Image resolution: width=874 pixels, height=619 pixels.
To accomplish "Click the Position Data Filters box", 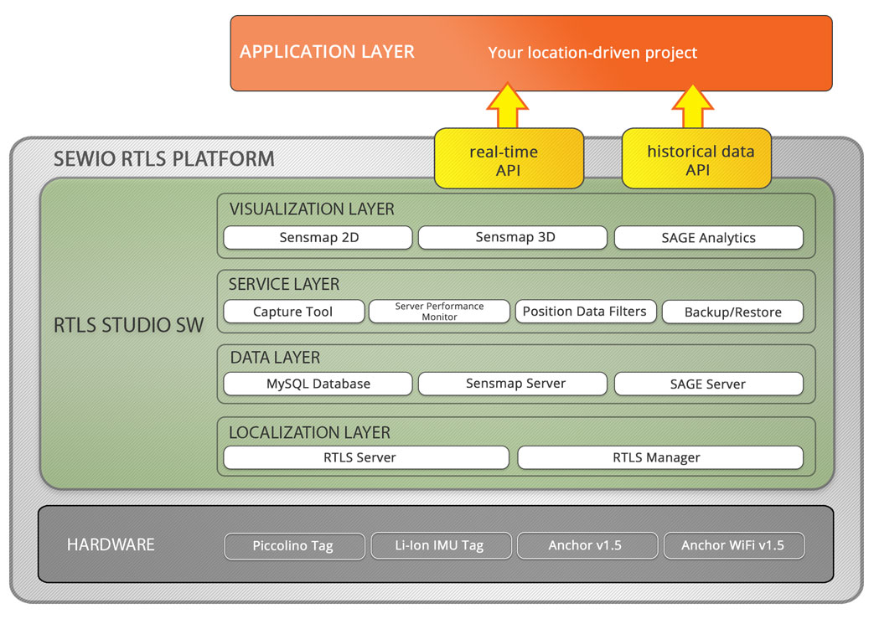I will 586,312.
